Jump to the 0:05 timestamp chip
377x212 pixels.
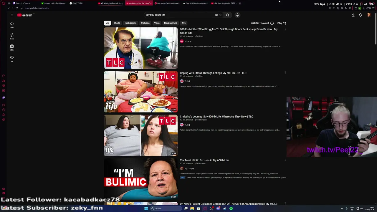[x=183, y=178]
